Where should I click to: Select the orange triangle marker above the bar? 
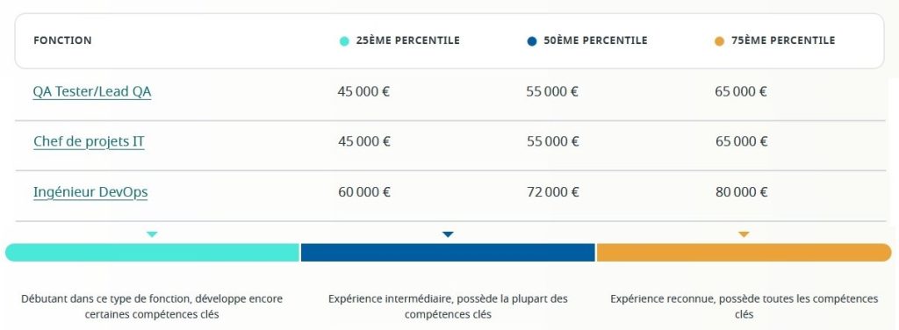[x=744, y=234]
